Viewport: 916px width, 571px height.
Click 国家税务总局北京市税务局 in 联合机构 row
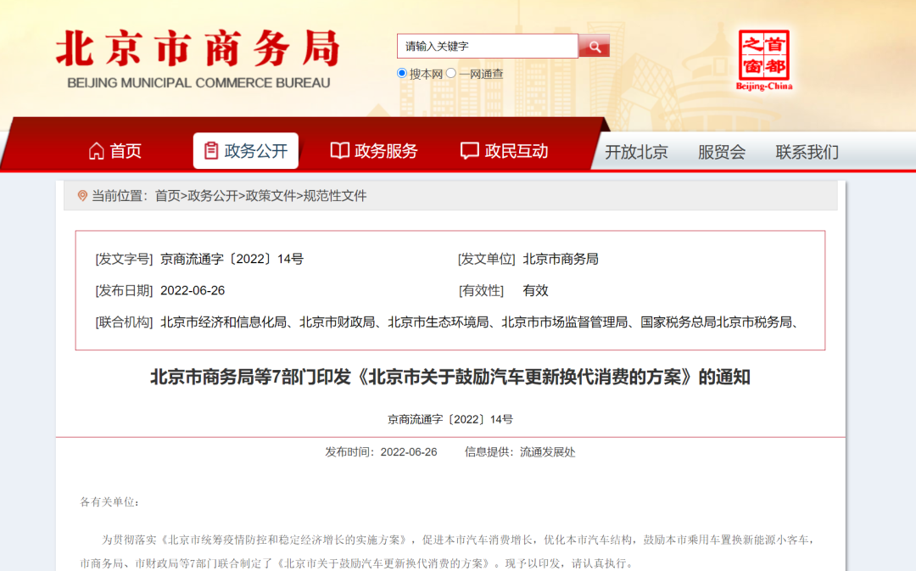716,322
